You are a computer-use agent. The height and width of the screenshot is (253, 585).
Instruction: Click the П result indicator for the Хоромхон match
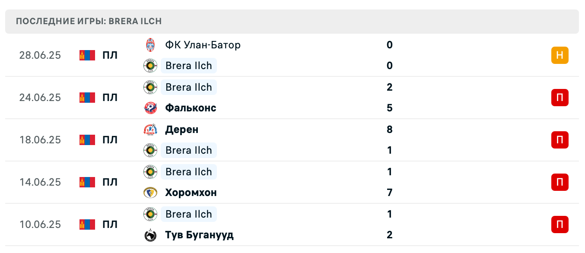560,182
